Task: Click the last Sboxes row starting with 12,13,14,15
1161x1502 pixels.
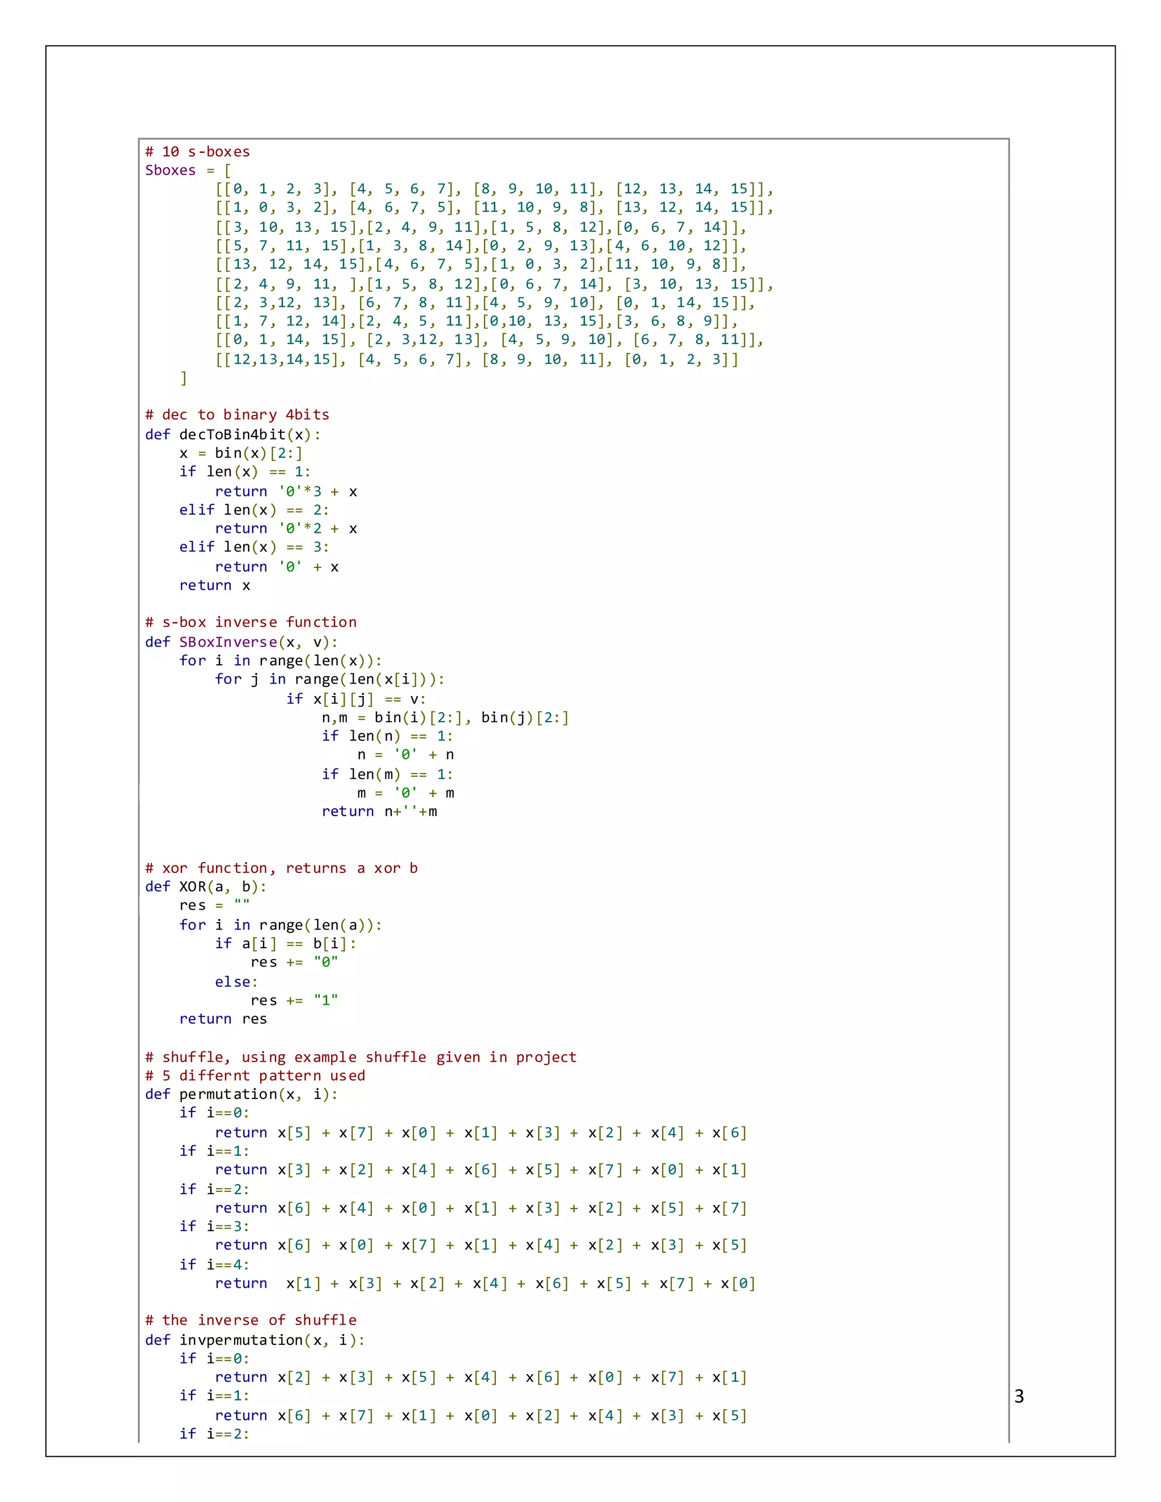Action: click(477, 359)
